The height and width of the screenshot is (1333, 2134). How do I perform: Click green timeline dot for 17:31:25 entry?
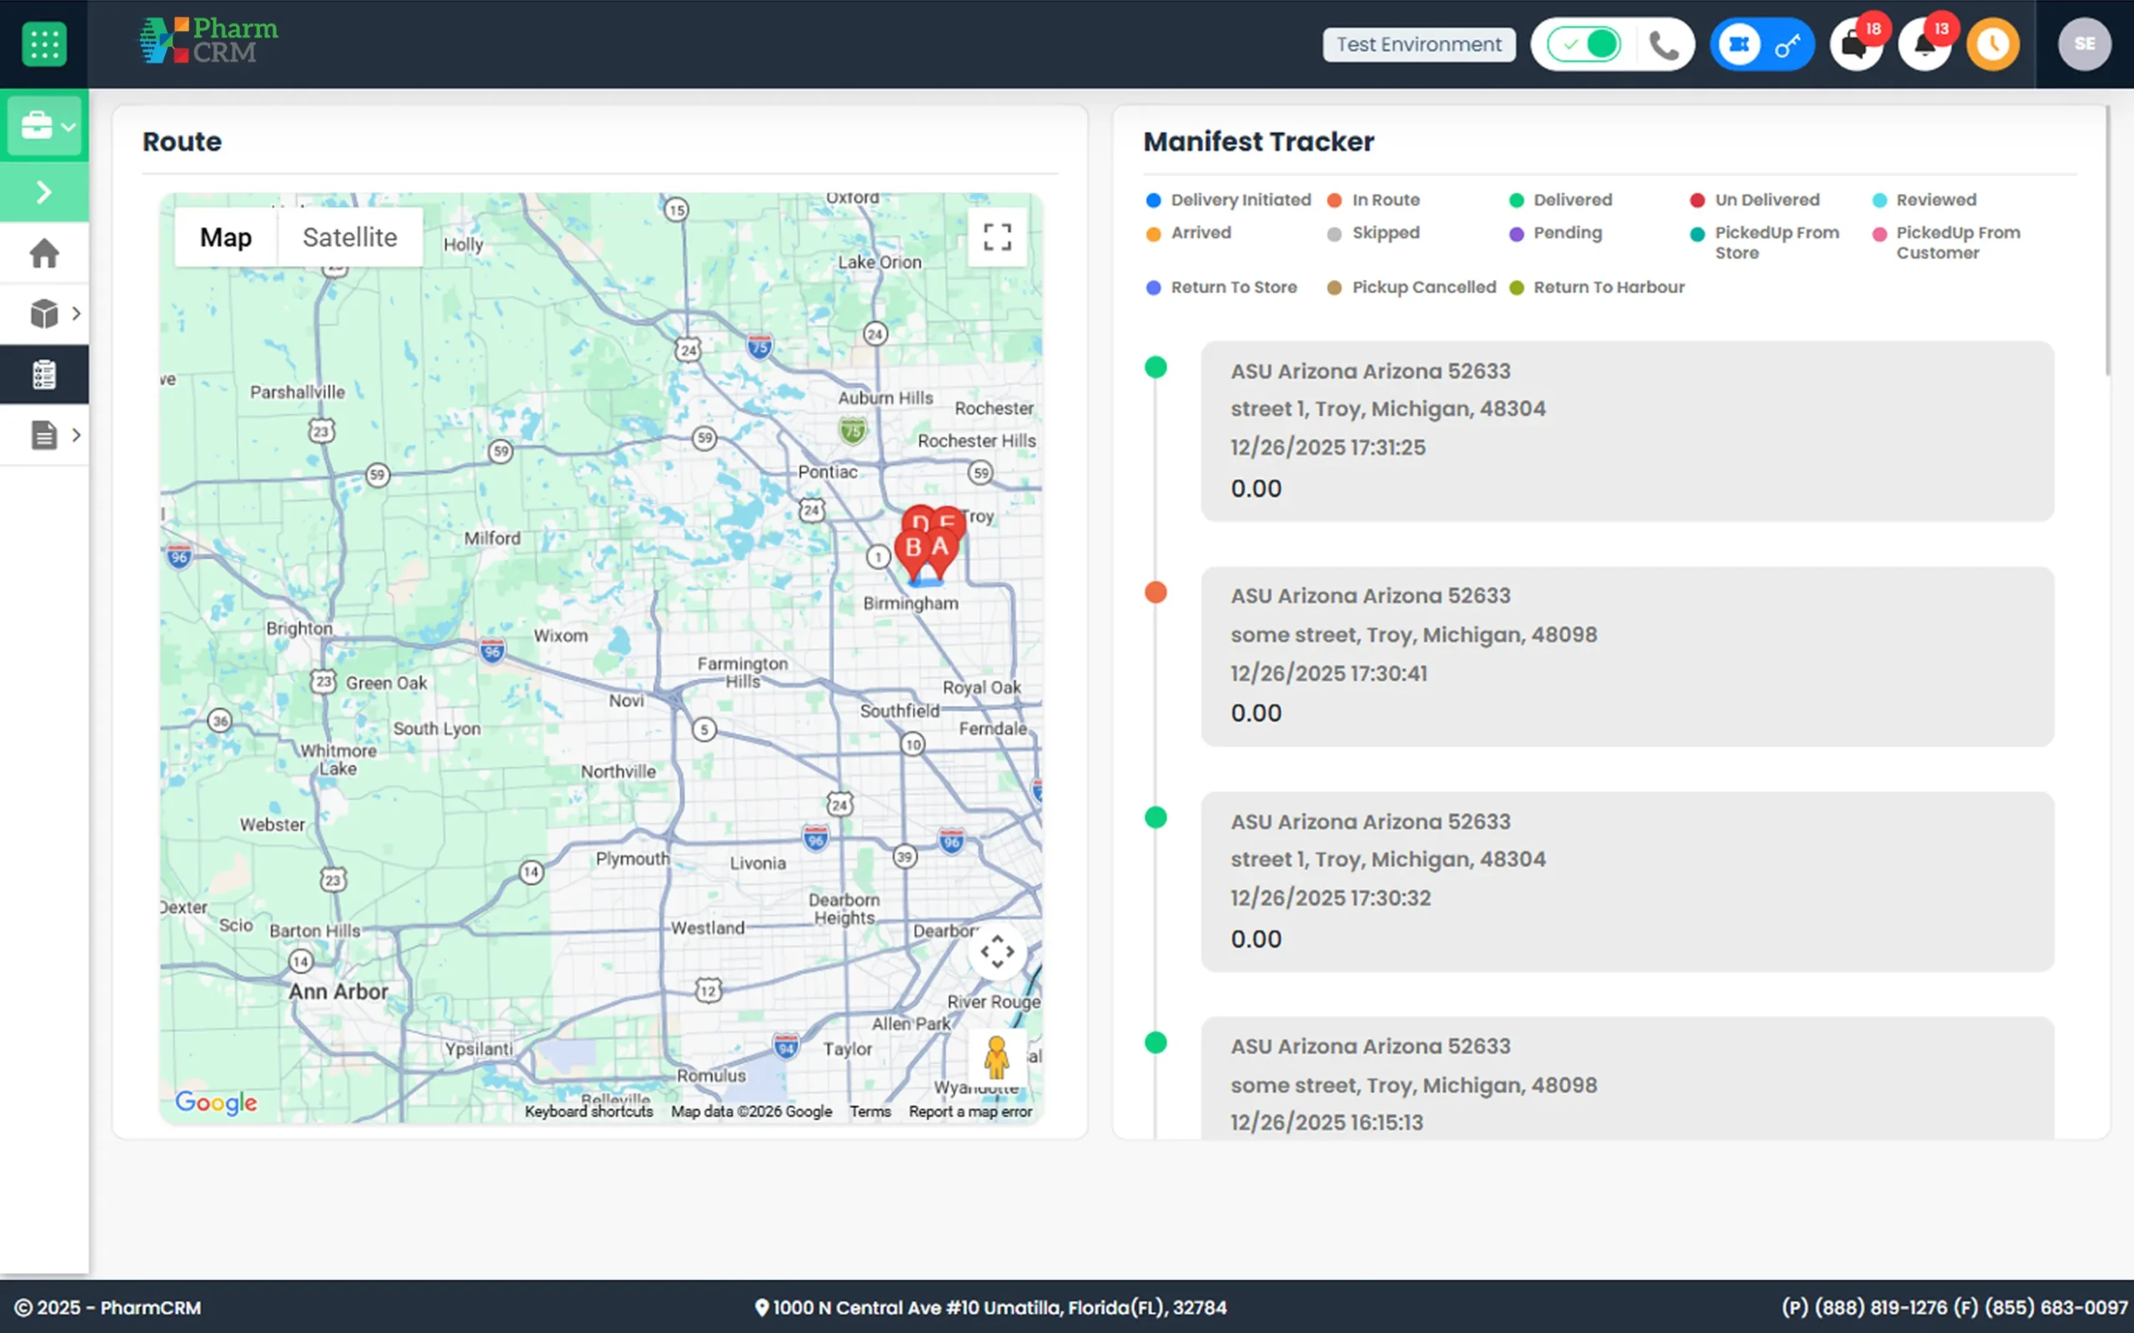point(1155,367)
